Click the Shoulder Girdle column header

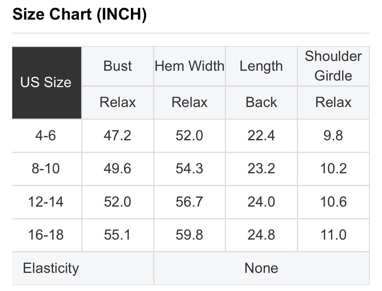point(333,66)
